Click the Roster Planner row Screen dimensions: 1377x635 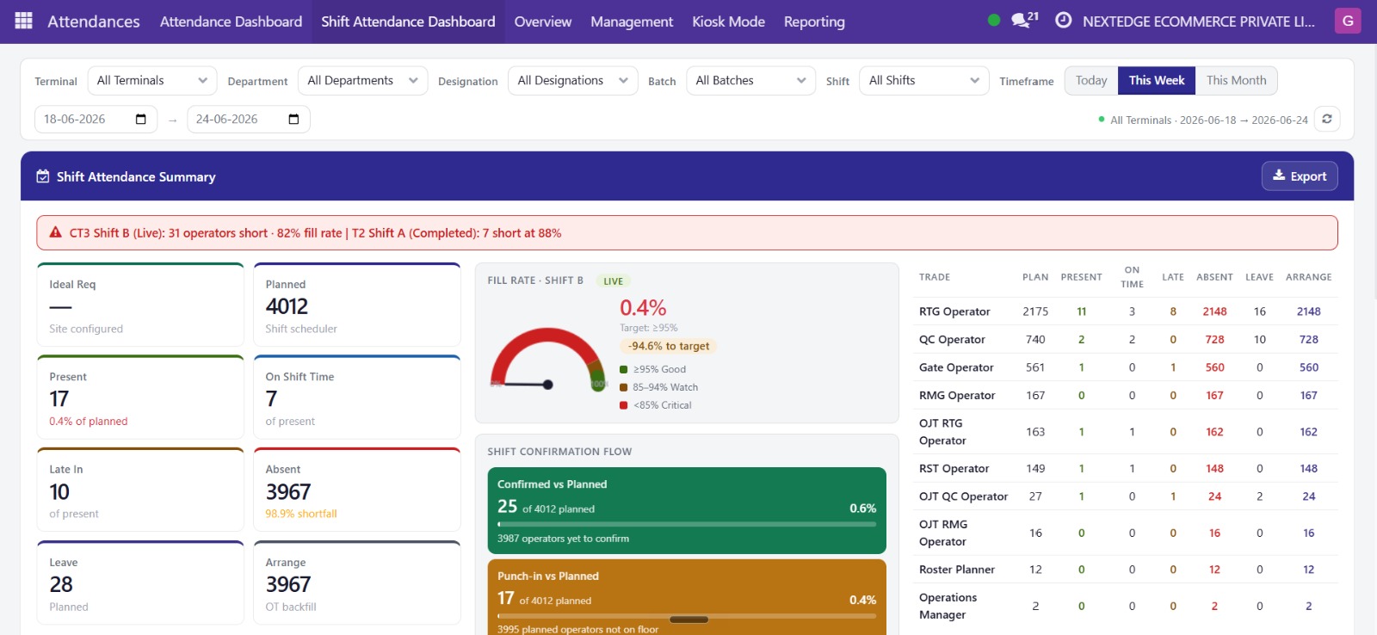click(1126, 570)
